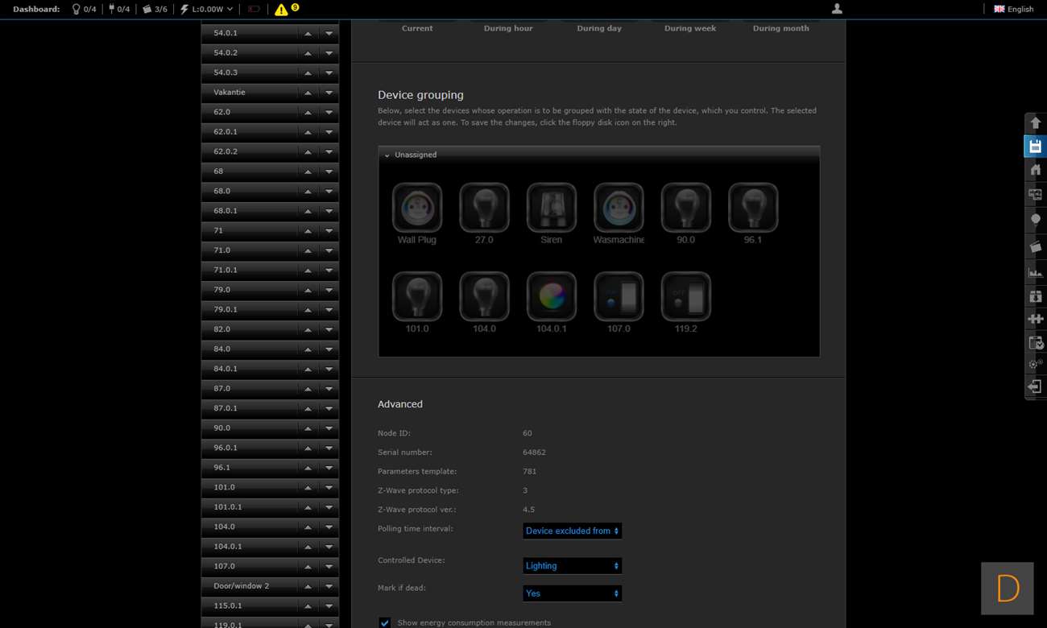
Task: Click the floppy disk save icon
Action: pyautogui.click(x=1035, y=147)
